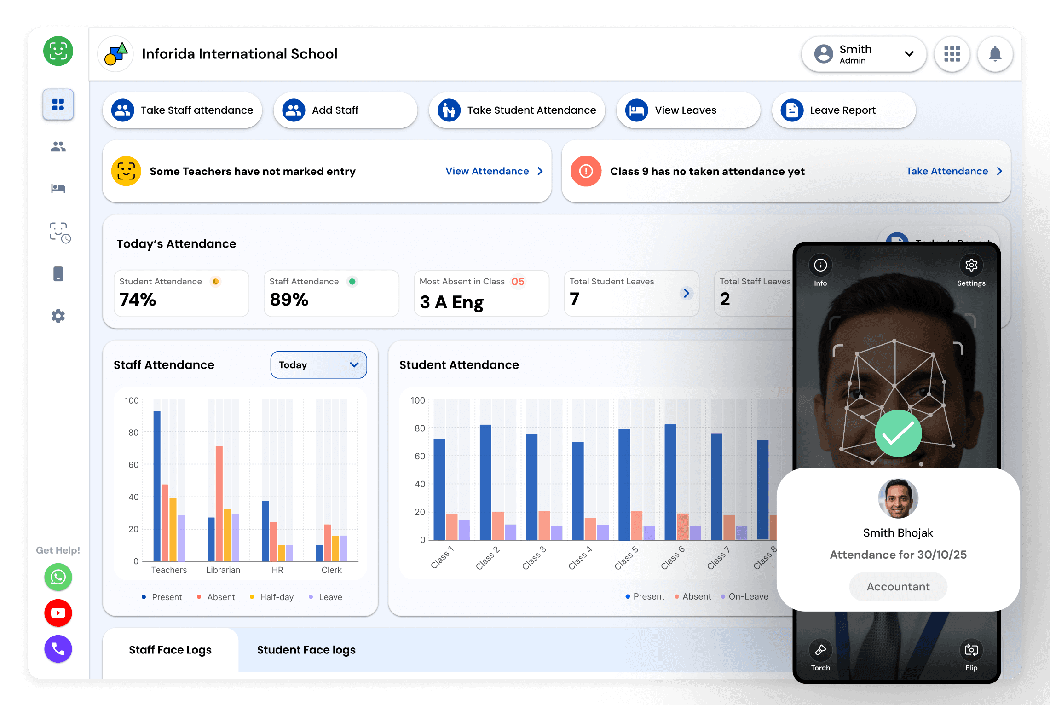Click Smith Bhojak profile thumbnail
The image size is (1050, 705).
click(898, 499)
